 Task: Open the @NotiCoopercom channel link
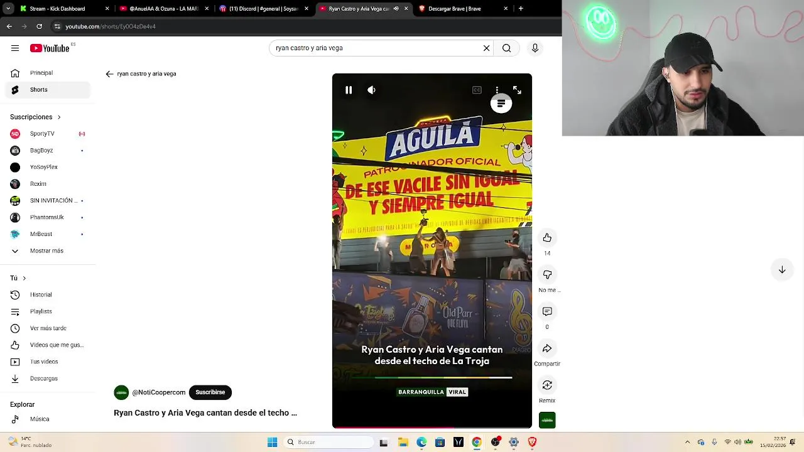[159, 392]
